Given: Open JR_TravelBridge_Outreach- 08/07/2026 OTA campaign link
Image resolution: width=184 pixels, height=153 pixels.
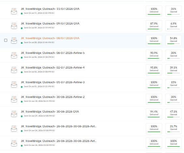Looking at the screenshot, I should pos(50,38).
